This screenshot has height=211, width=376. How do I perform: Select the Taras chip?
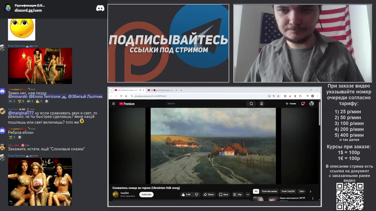point(302,191)
